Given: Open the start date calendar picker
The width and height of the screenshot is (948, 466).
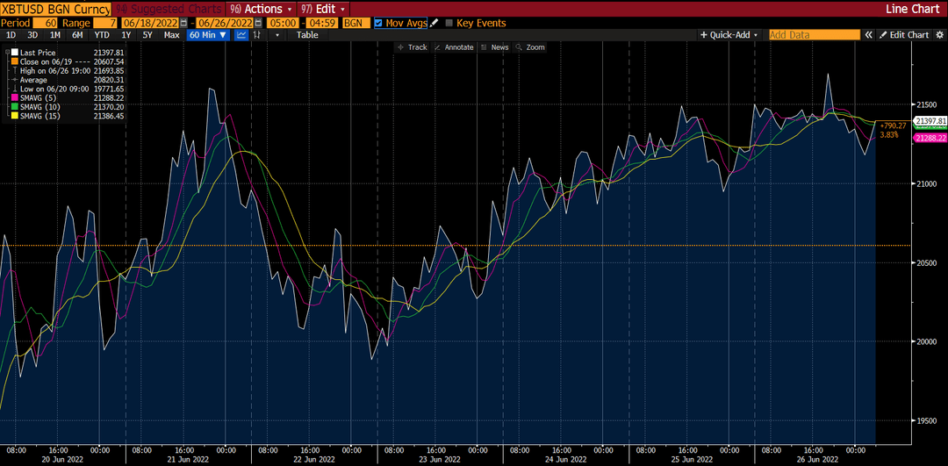Looking at the screenshot, I should click(x=183, y=23).
